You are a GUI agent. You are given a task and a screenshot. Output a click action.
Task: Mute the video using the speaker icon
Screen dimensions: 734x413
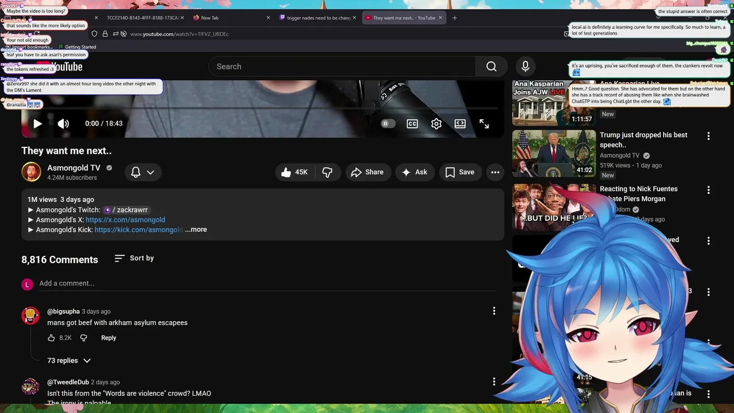coord(63,123)
